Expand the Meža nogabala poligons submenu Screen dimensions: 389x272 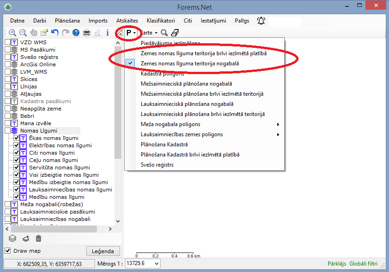(x=278, y=124)
